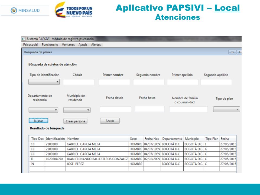Open the Ventanas menu

tap(68, 45)
